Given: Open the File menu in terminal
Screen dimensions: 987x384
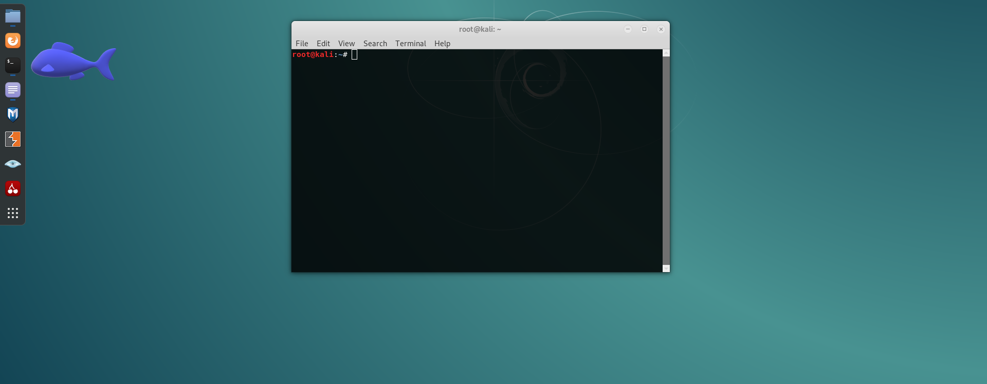Looking at the screenshot, I should 302,44.
